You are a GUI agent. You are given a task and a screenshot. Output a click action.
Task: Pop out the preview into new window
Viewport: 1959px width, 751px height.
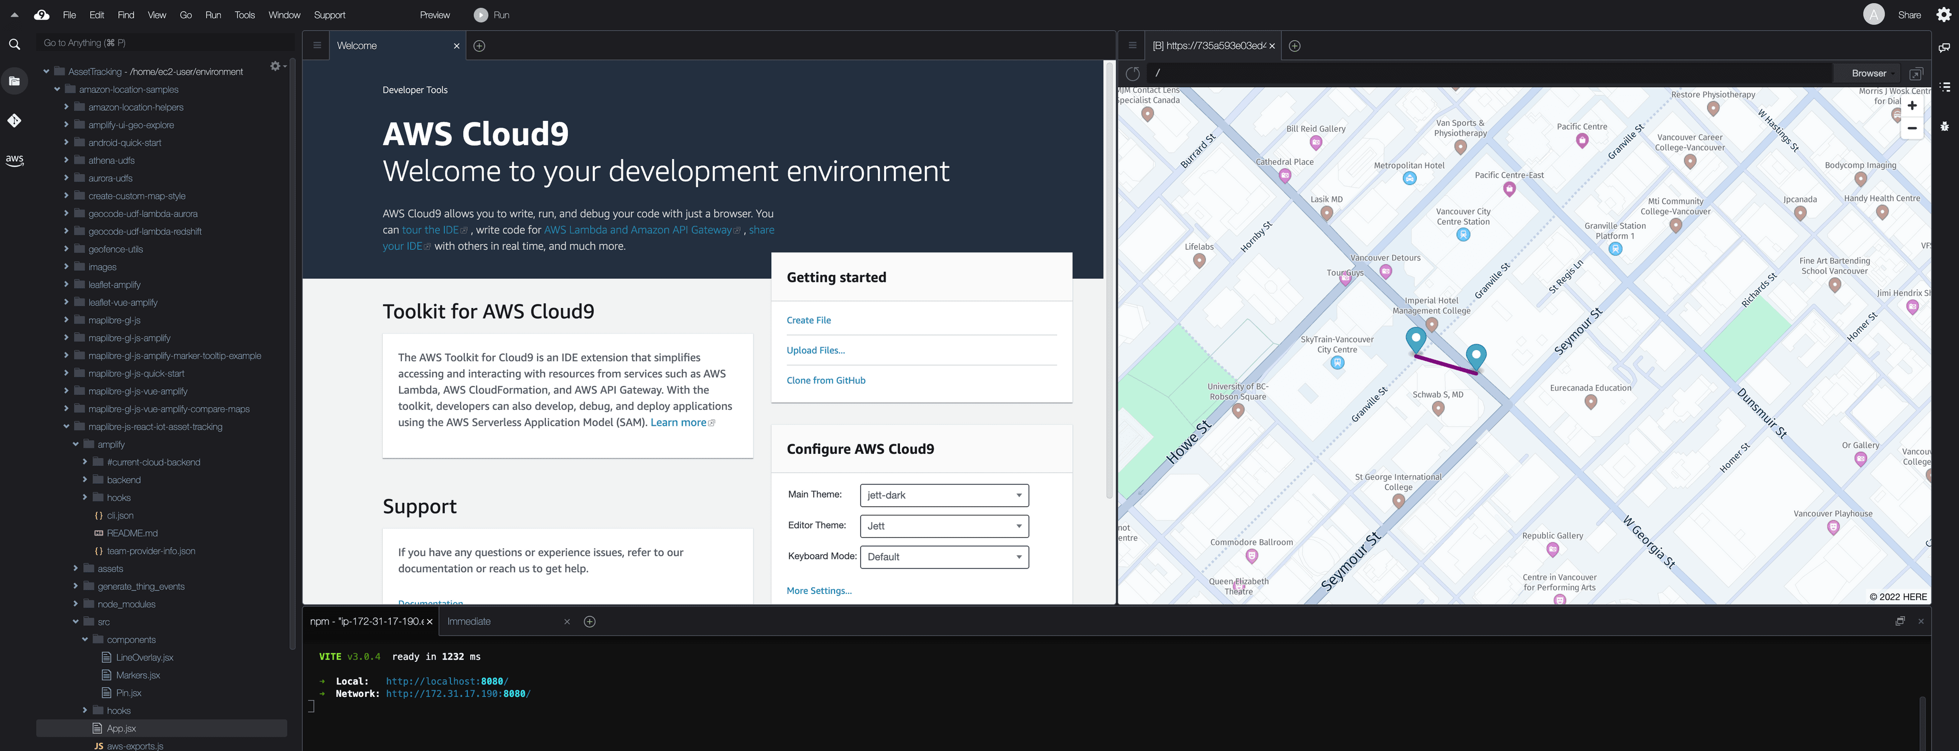click(1916, 74)
